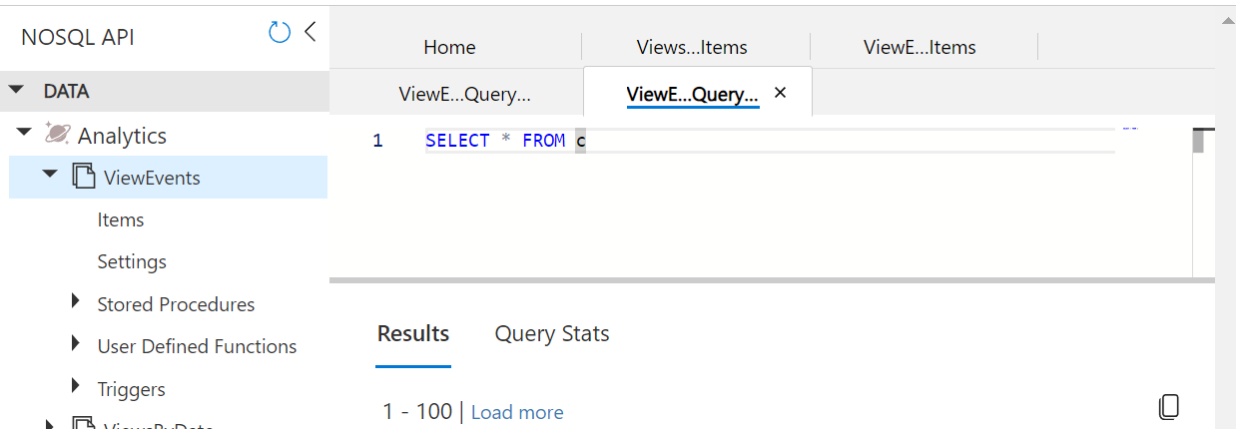The height and width of the screenshot is (429, 1236).
Task: Switch to the Views...Items tab
Action: coord(692,47)
